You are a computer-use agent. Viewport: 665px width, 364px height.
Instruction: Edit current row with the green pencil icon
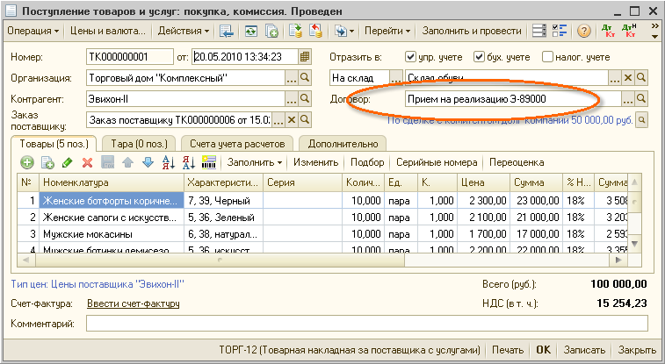click(67, 162)
